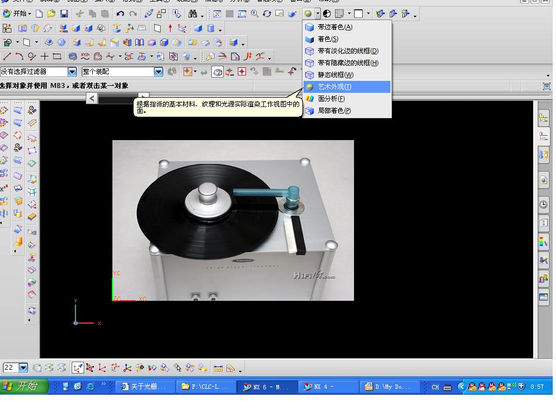Click the left scroll arrow above viewport
Viewport: 556px width, 417px height.
tap(91, 98)
